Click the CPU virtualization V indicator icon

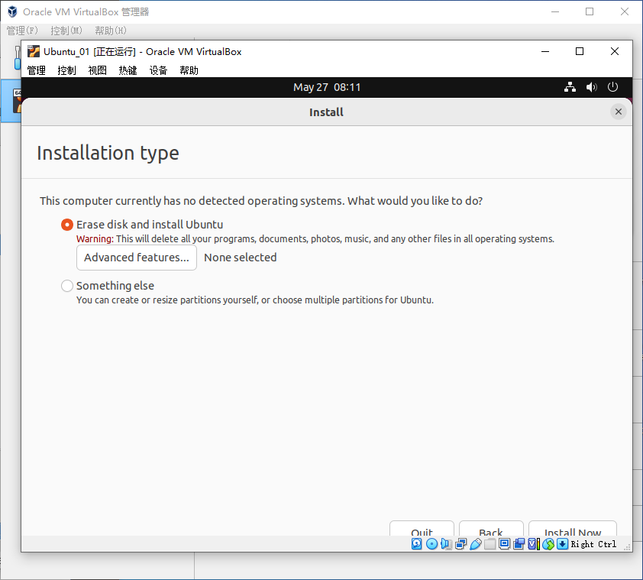(534, 544)
